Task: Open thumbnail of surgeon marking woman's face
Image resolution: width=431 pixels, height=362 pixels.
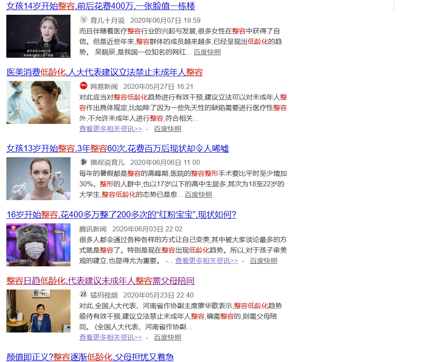Action: 38,102
